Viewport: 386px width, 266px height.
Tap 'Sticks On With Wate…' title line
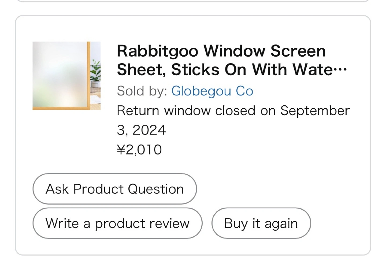coord(232,70)
